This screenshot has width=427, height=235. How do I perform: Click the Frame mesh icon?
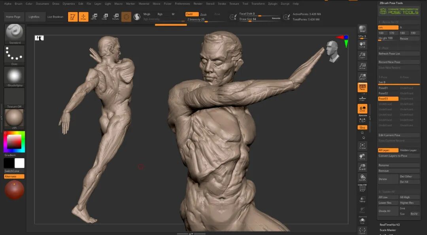(x=362, y=146)
